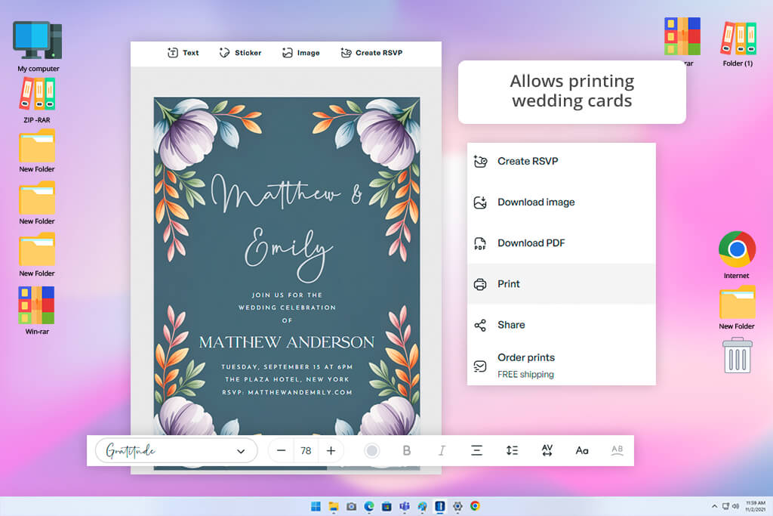Open Settings gear in the taskbar

click(457, 506)
